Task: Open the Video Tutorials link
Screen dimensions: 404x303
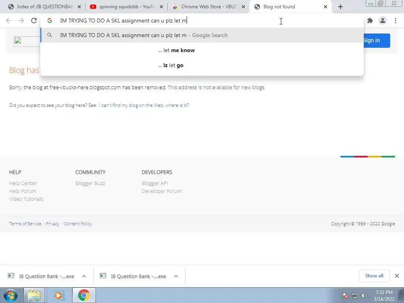Action: 26,199
